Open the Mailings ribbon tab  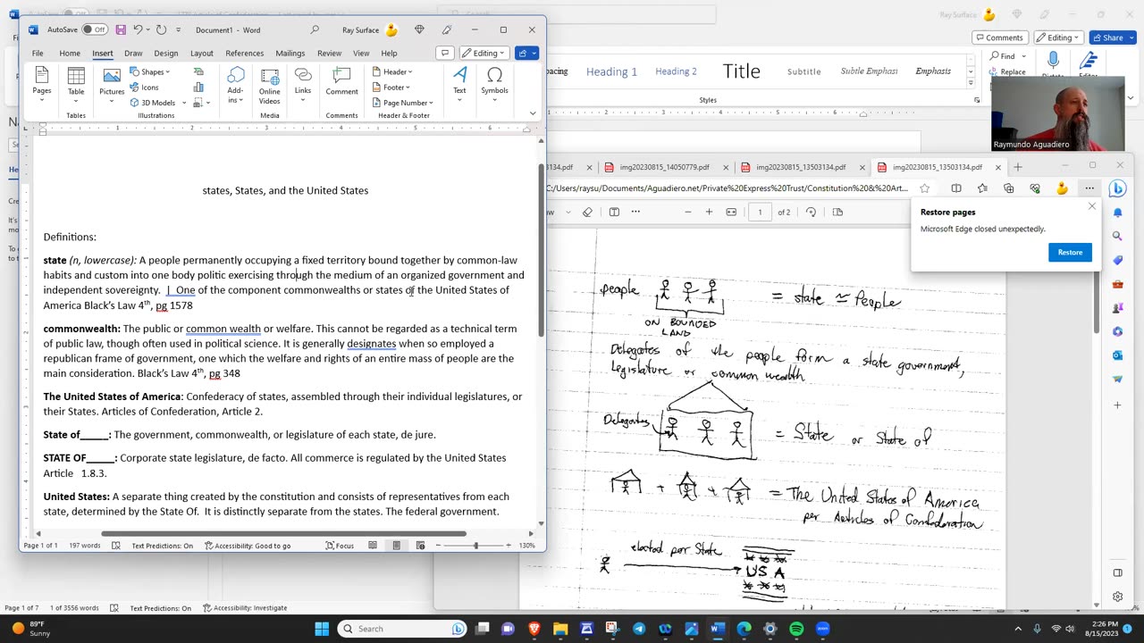[x=290, y=54]
